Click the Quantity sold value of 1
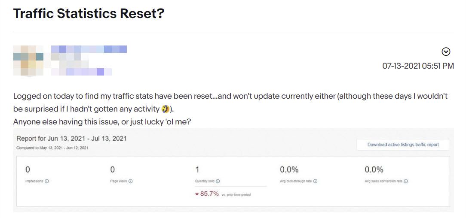Screen dimensions: 466x218 (197, 170)
